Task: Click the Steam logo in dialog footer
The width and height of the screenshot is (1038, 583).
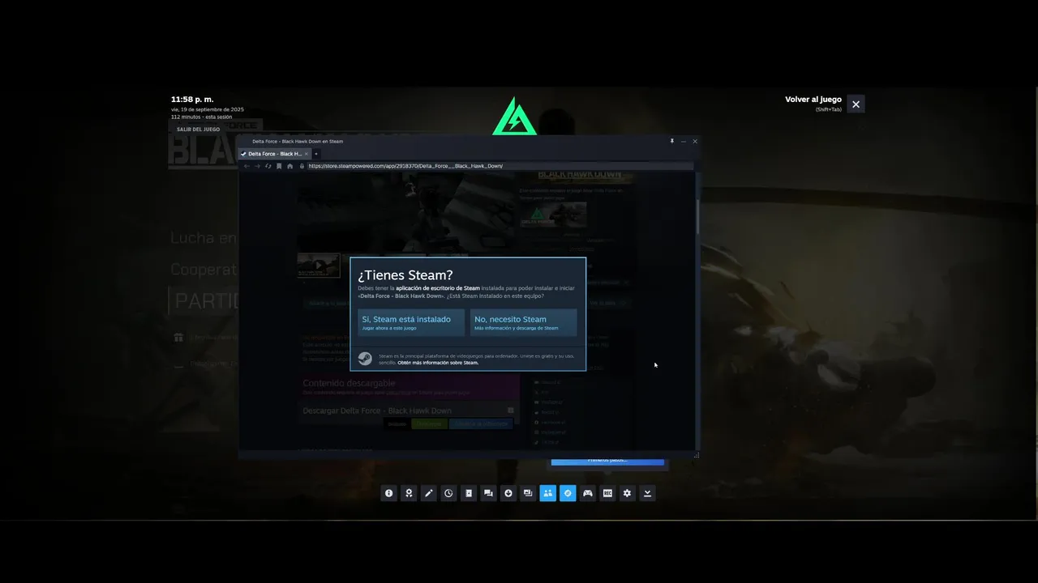Action: pyautogui.click(x=365, y=359)
